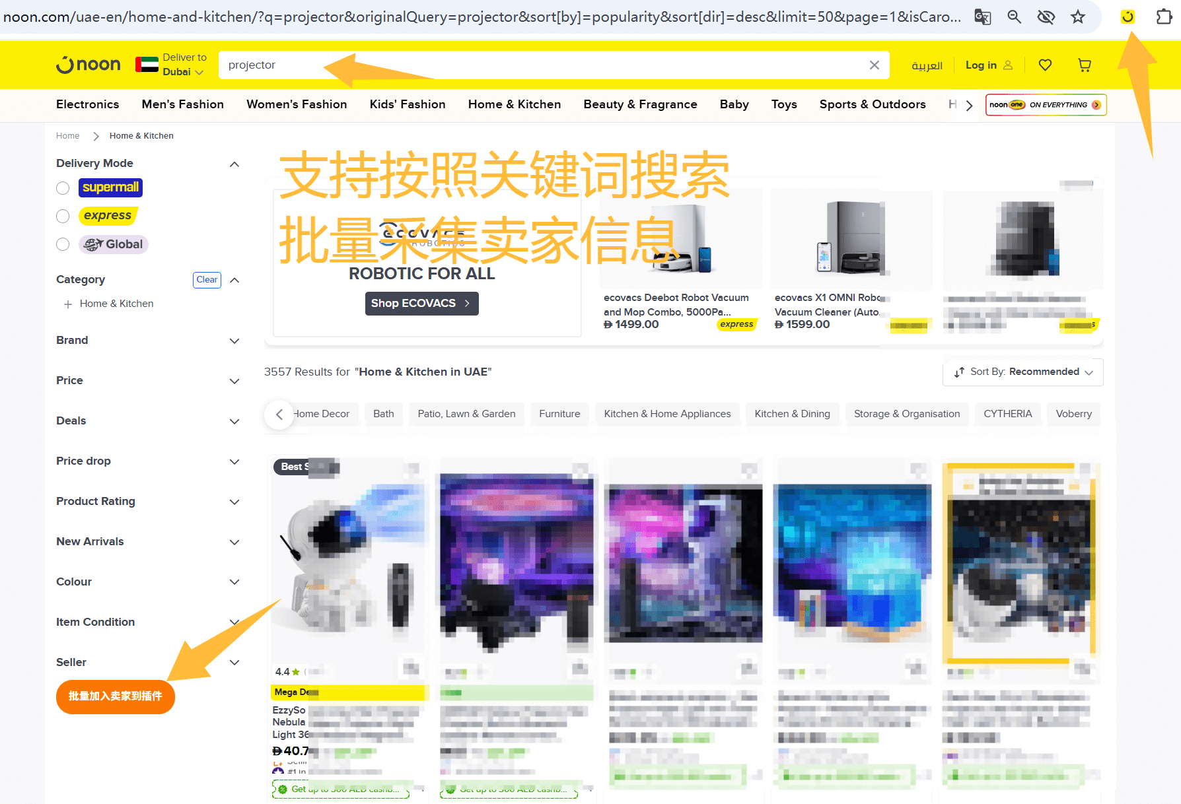Open the Home & Kitchen menu

[x=515, y=104]
